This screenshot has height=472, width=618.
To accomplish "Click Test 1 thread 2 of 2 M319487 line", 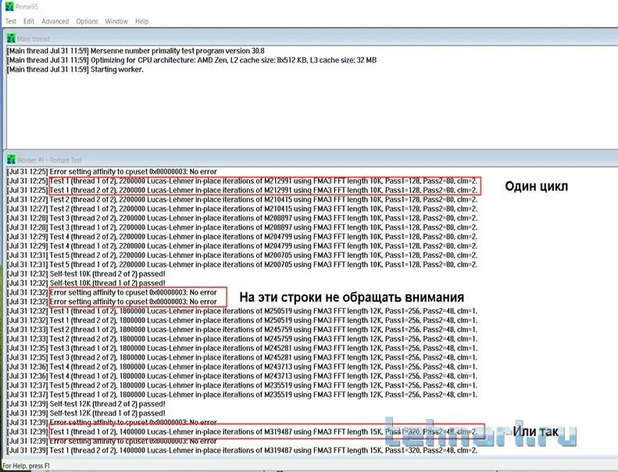I will pyautogui.click(x=242, y=450).
